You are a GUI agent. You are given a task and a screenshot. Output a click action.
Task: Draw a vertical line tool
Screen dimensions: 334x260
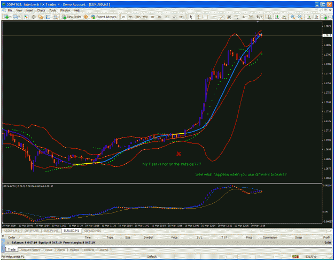pyautogui.click(x=207, y=17)
